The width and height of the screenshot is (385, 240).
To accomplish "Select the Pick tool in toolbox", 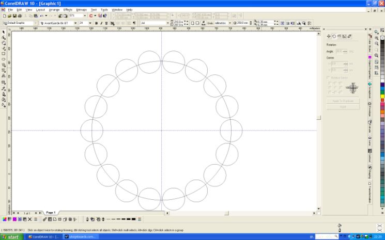I will click(x=4, y=32).
